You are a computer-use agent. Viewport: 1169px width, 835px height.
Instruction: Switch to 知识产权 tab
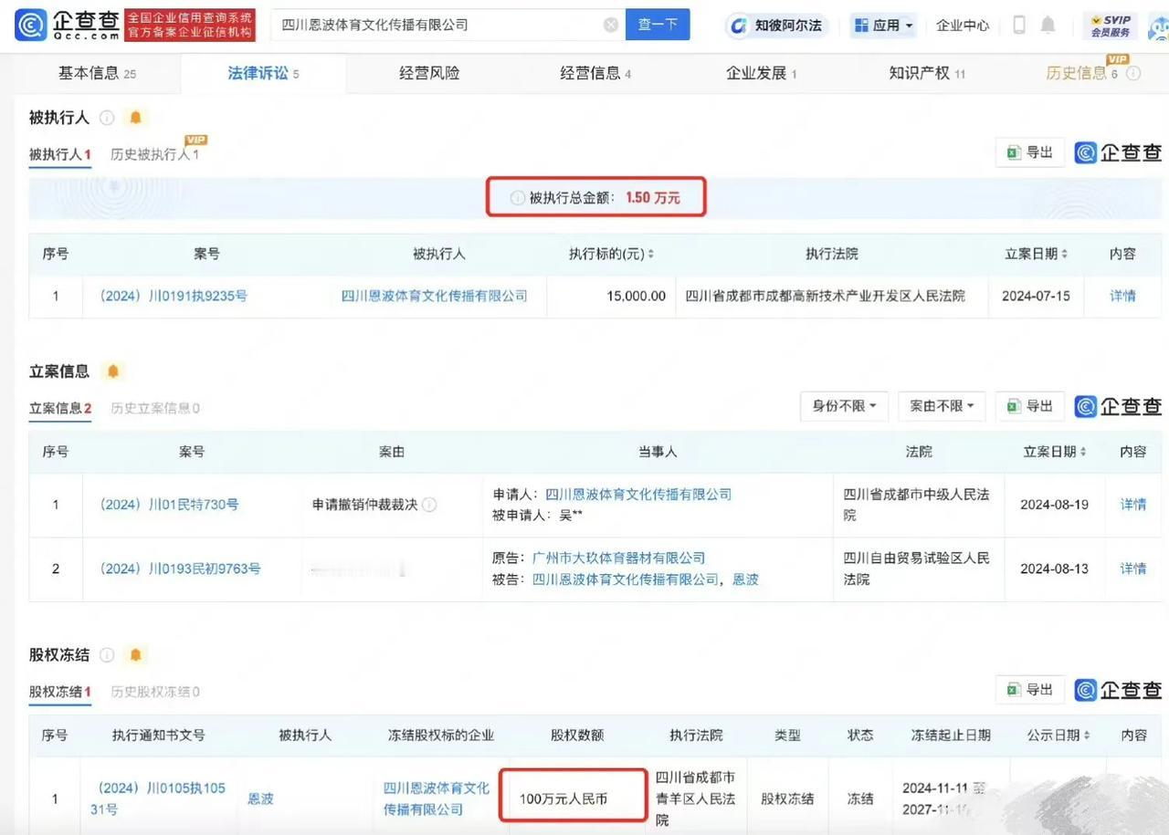(927, 73)
